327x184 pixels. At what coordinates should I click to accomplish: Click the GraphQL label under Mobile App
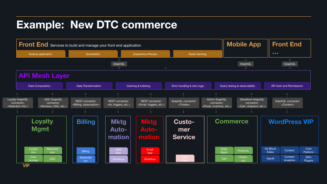[246, 64]
